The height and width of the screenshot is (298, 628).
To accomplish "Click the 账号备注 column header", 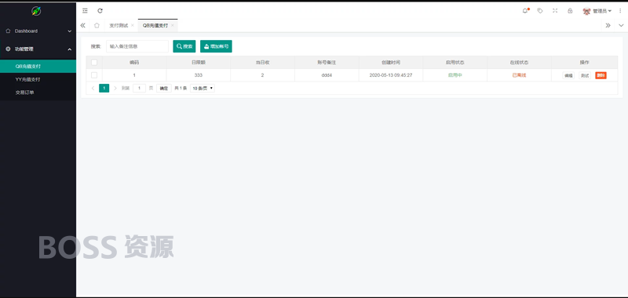I will 327,63.
